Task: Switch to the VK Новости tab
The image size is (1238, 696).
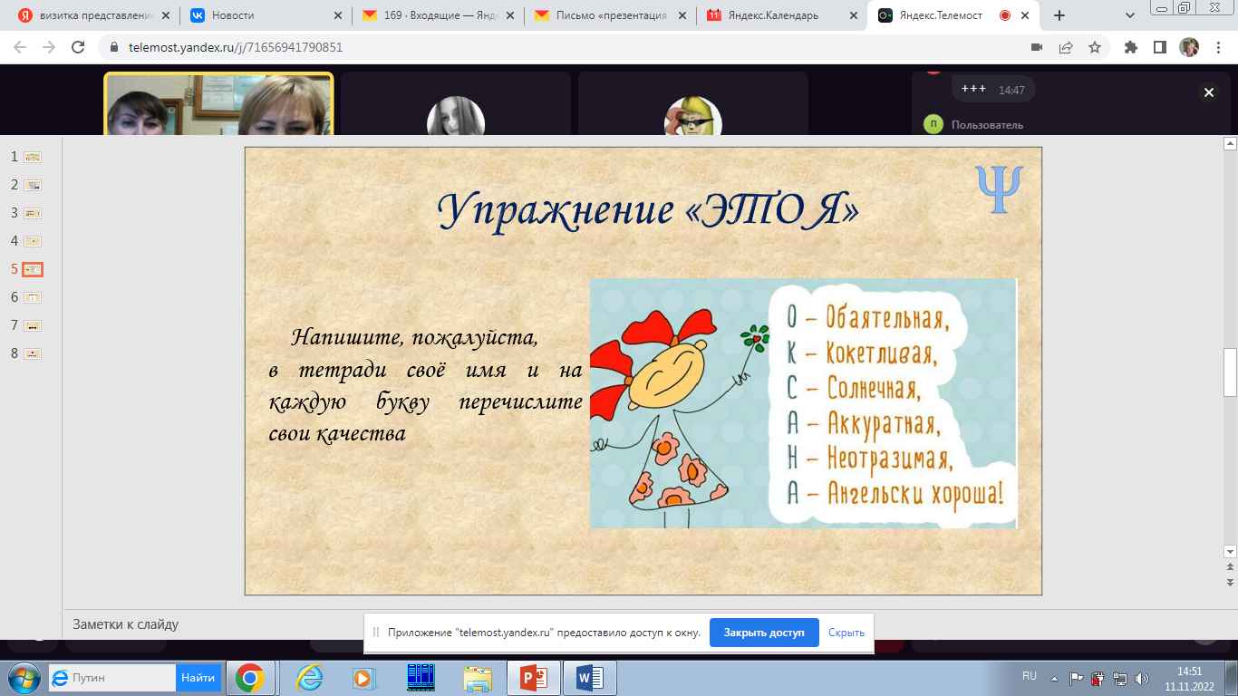Action: pyautogui.click(x=265, y=15)
